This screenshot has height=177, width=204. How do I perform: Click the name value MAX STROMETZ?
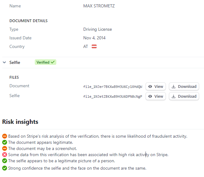(99, 6)
